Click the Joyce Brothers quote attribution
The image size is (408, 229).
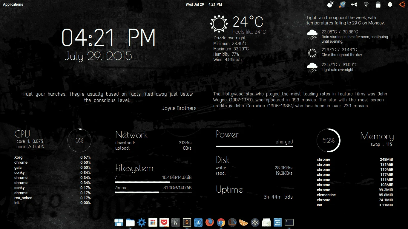pos(179,108)
